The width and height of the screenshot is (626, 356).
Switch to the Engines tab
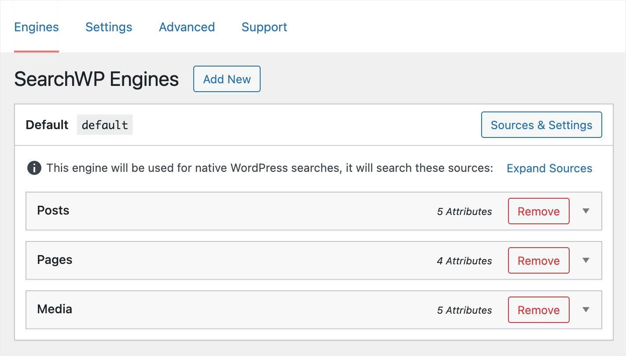[37, 27]
